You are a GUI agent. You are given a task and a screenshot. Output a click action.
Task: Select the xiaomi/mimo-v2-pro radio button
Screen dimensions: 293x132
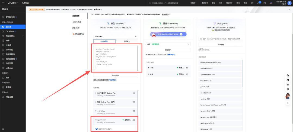pyautogui.click(x=96, y=129)
